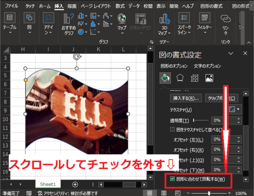This screenshot has height=196, width=254.
Task: Click the 挿入する(R)... button
Action: 186,98
